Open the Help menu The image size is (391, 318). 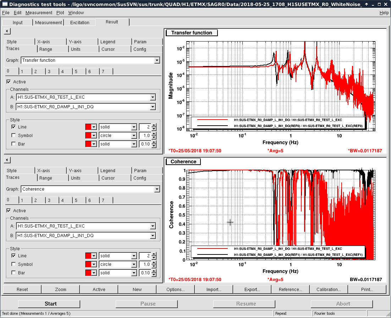pyautogui.click(x=384, y=13)
